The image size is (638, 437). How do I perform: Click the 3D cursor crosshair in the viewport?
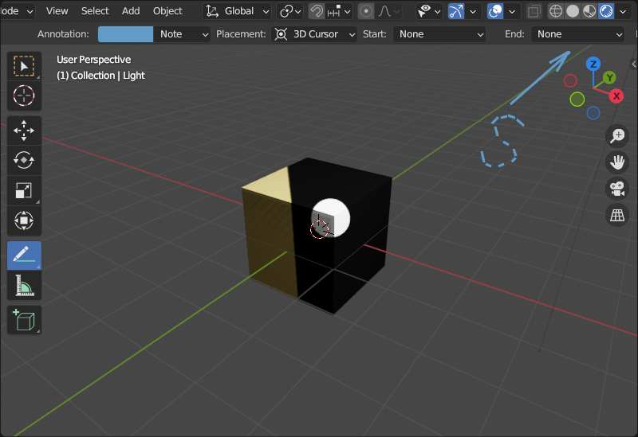pyautogui.click(x=320, y=229)
